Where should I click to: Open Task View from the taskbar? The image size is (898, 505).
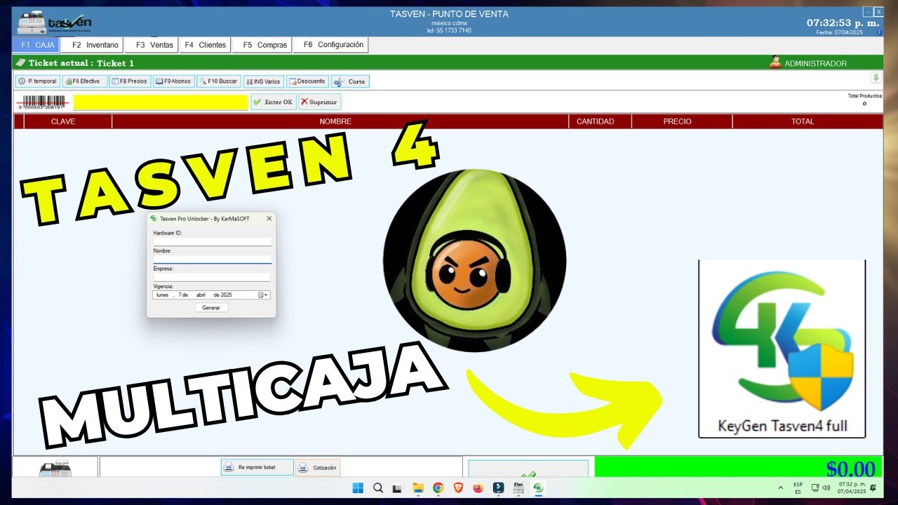click(x=397, y=487)
